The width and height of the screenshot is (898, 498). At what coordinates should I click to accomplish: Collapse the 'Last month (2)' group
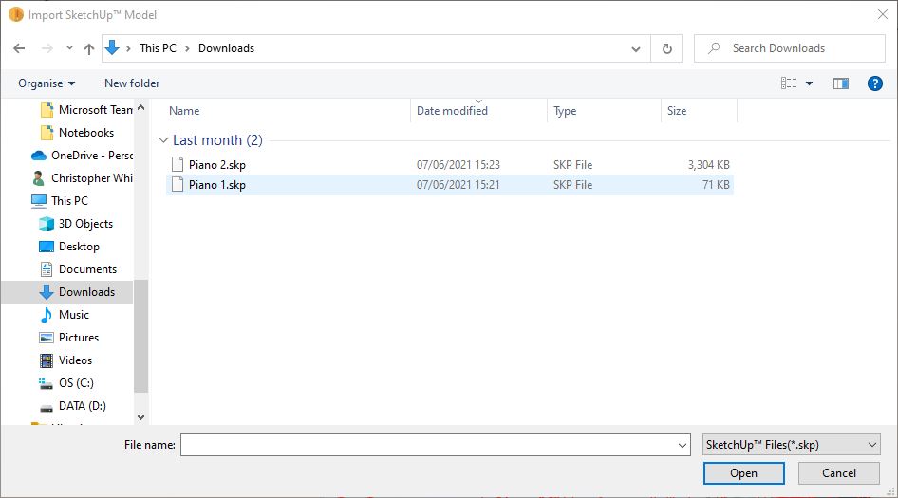[163, 140]
